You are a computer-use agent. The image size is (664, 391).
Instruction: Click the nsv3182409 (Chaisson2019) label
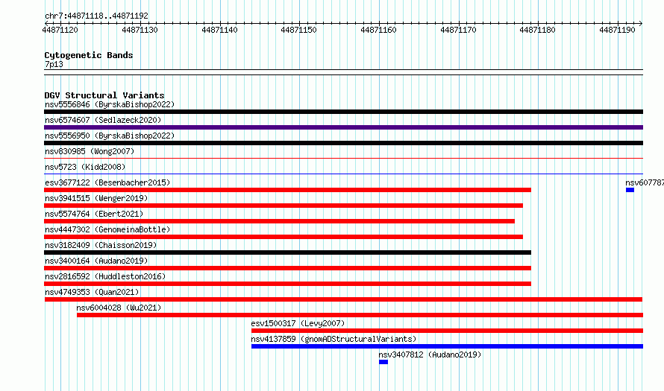click(x=101, y=245)
